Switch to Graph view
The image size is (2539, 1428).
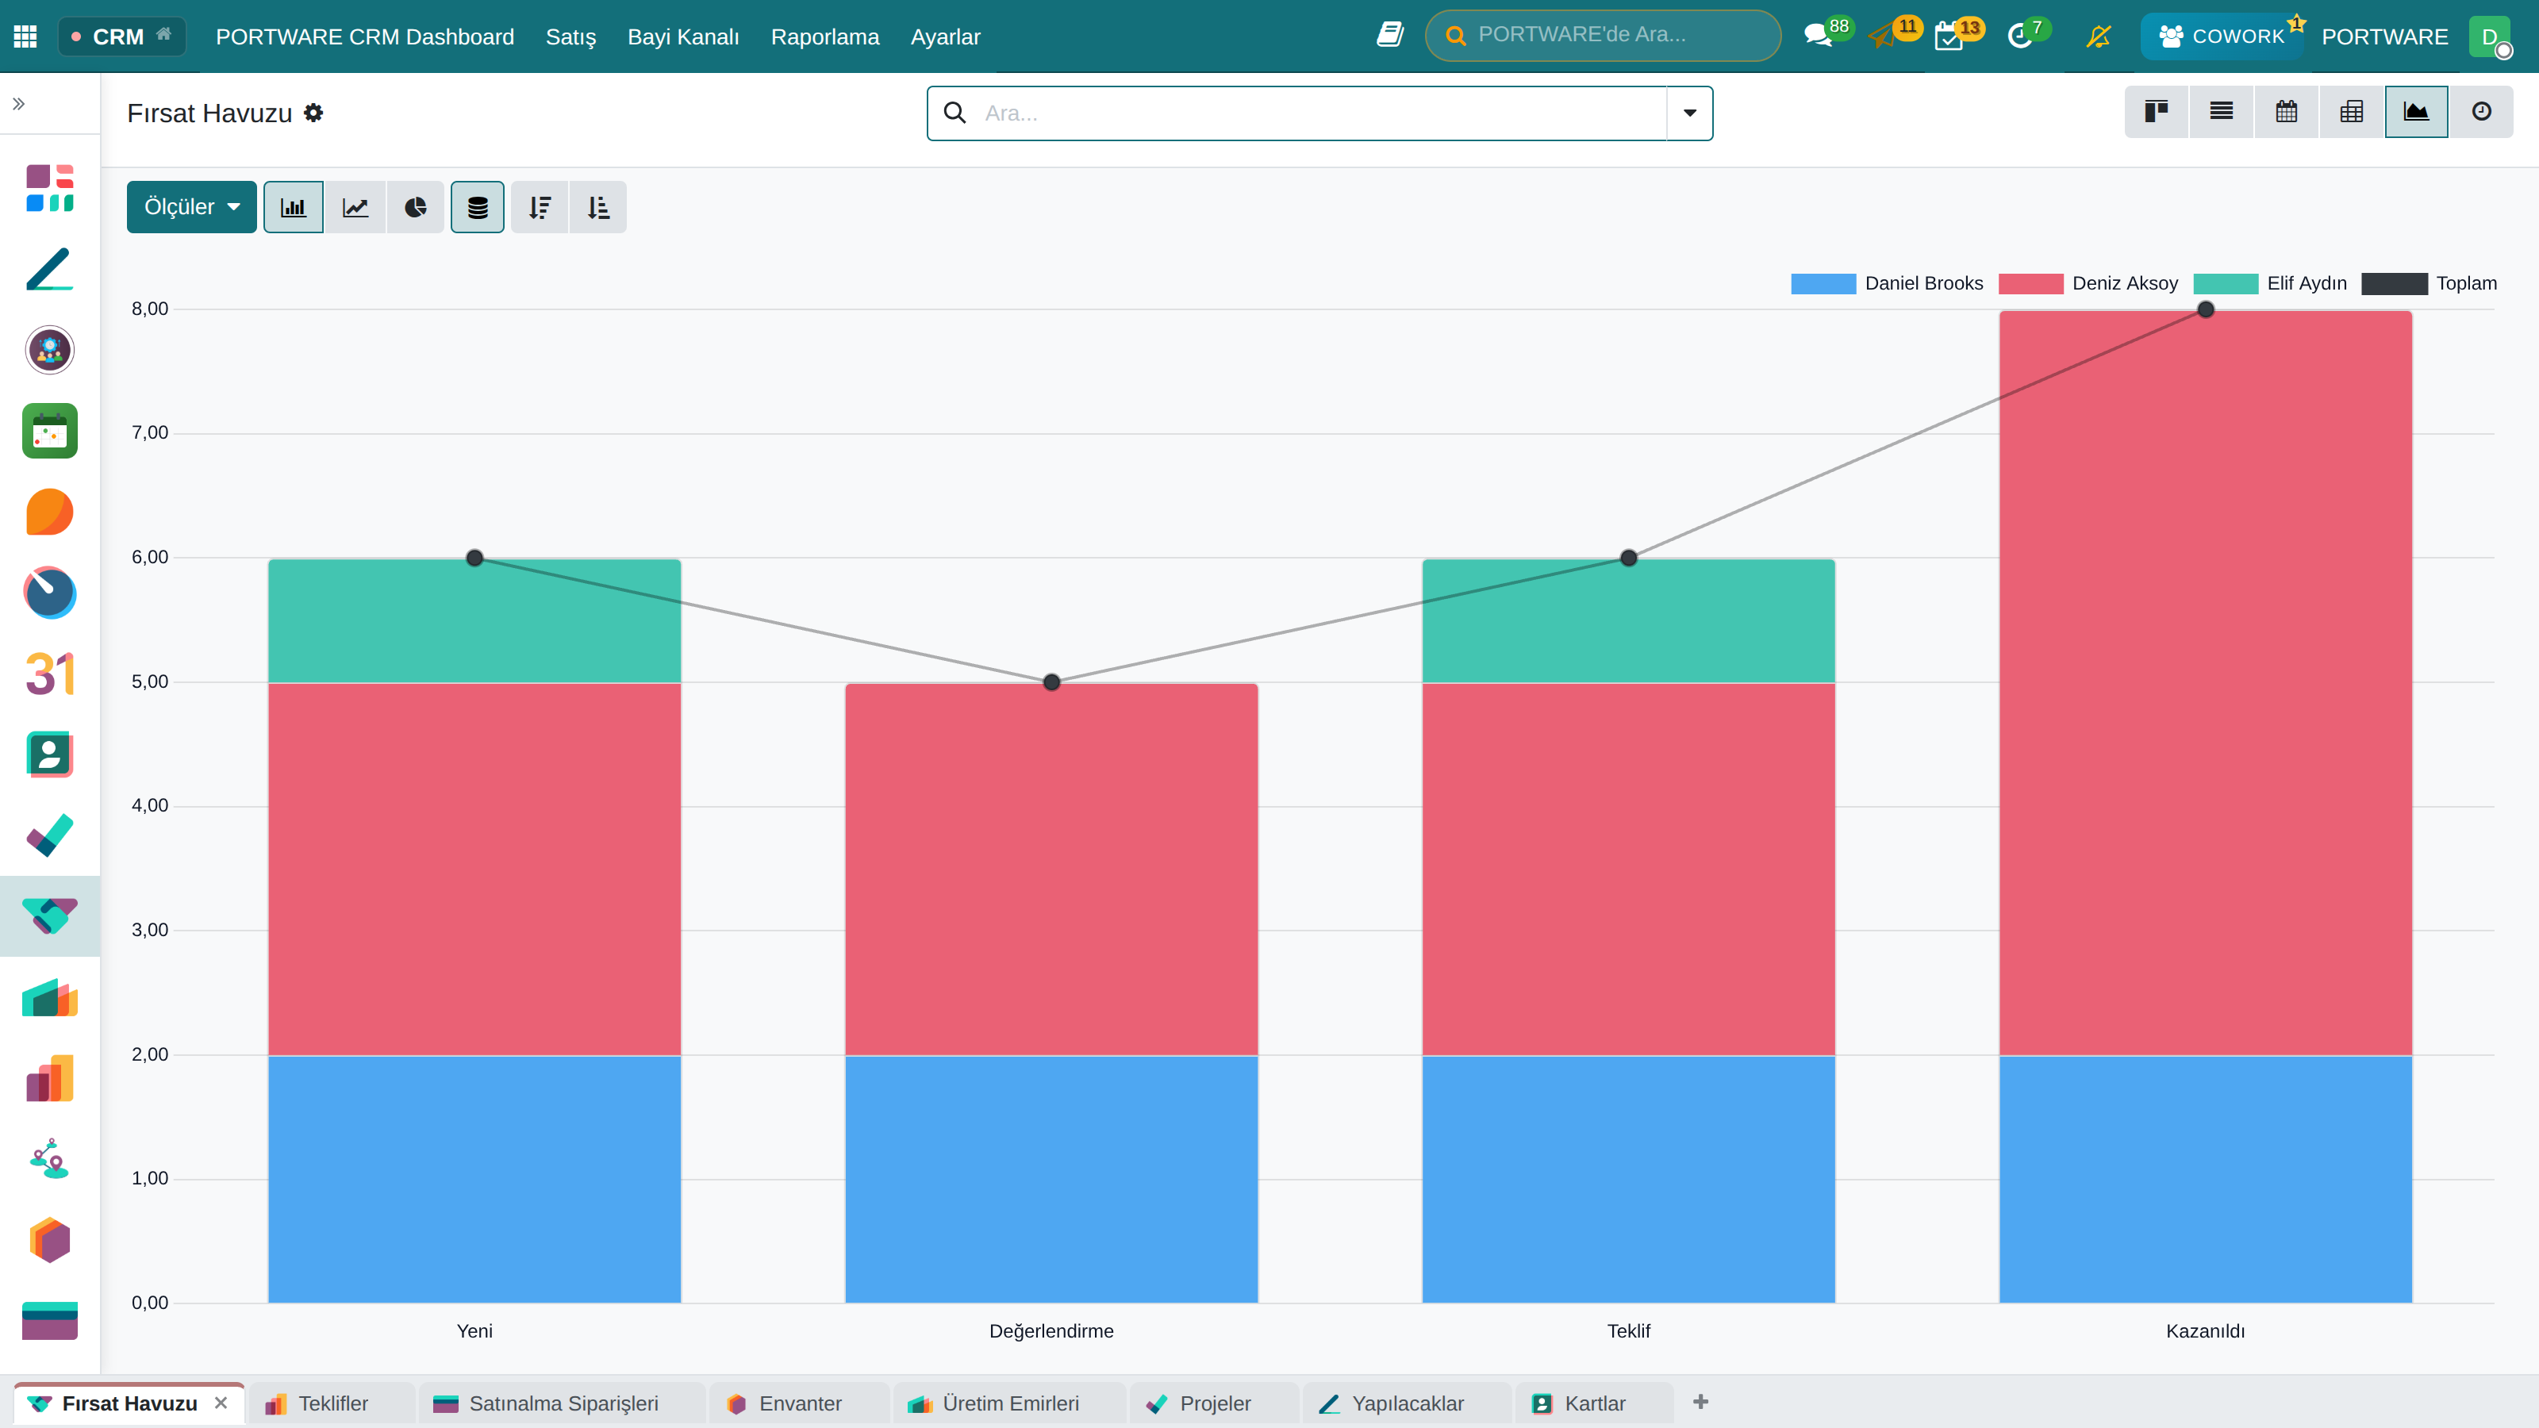coord(2416,111)
